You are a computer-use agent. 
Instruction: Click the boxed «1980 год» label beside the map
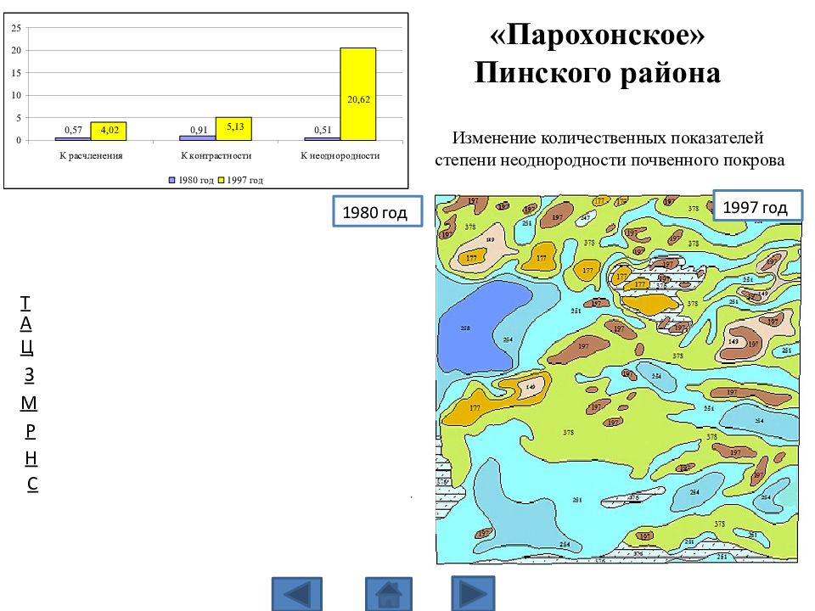coord(377,211)
